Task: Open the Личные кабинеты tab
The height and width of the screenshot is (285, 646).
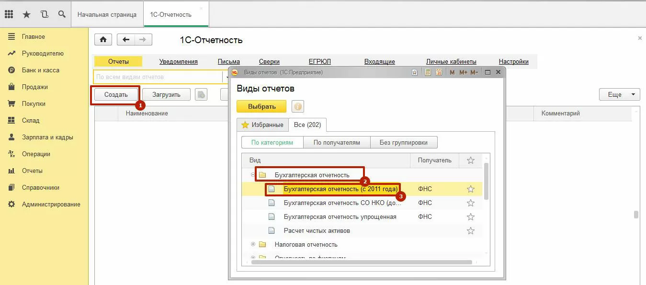Action: click(x=451, y=61)
